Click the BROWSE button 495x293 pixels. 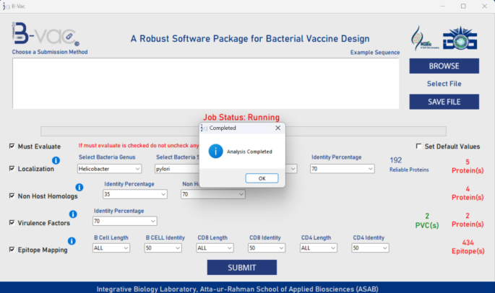444,66
